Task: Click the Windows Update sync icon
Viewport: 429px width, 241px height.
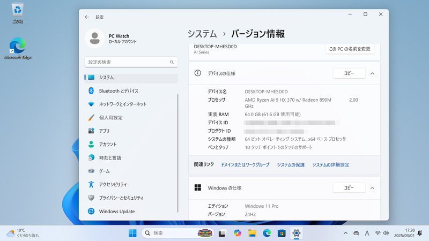Action: [91, 211]
